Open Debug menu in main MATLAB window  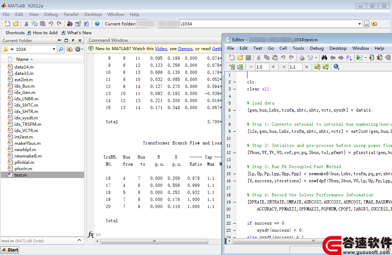pyautogui.click(x=51, y=14)
